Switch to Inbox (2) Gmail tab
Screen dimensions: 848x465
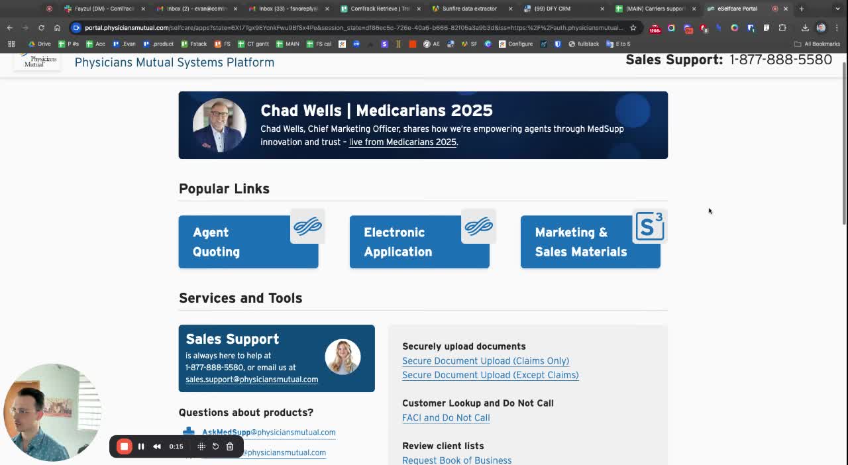[196, 9]
